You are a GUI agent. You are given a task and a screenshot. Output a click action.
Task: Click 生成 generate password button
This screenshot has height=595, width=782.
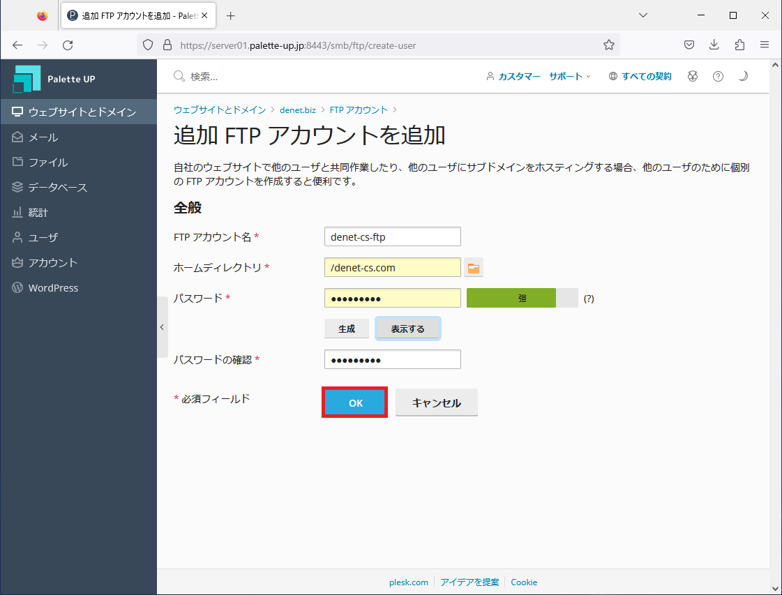tap(347, 329)
